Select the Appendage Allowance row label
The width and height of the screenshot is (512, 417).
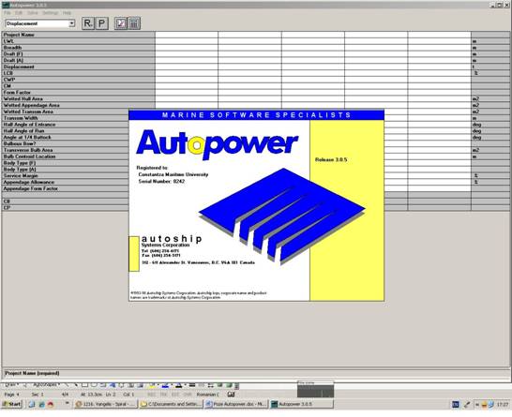[66, 182]
